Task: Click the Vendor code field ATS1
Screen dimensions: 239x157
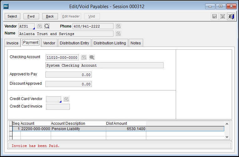Action: tap(27, 26)
